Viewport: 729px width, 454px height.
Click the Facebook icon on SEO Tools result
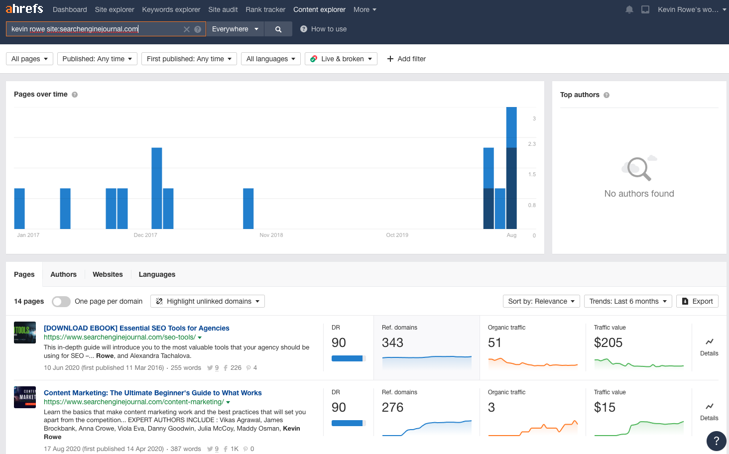226,368
